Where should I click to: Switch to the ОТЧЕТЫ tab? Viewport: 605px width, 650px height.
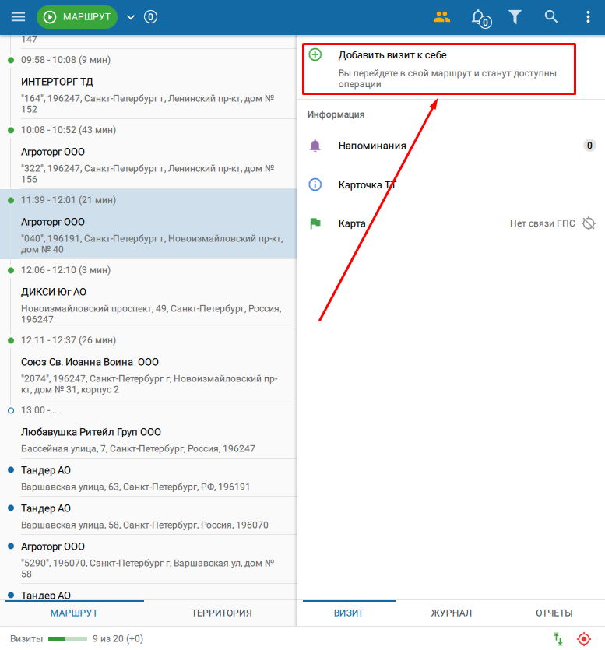click(x=554, y=613)
